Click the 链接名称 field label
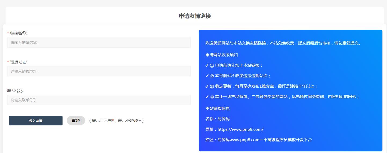 click(19, 33)
